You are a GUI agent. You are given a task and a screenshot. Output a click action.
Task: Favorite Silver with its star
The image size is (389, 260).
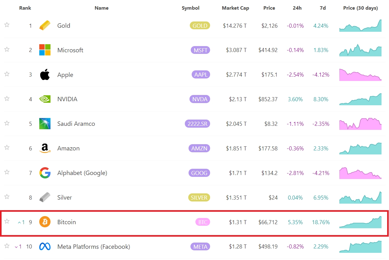(x=7, y=197)
